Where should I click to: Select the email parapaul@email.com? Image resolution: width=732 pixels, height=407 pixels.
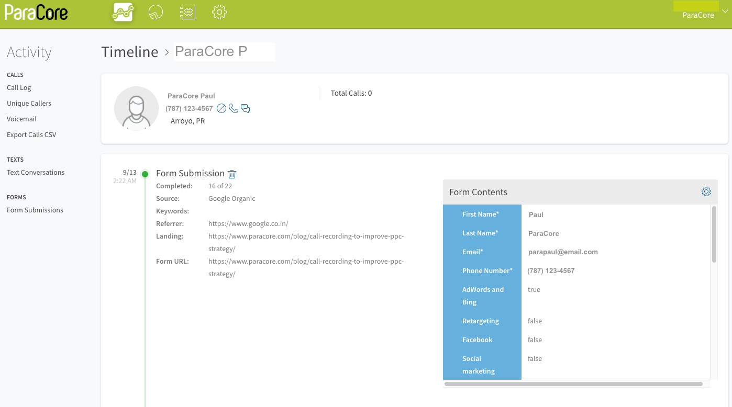click(x=563, y=252)
